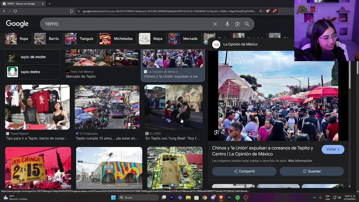Open a new browser tab

point(50,4)
